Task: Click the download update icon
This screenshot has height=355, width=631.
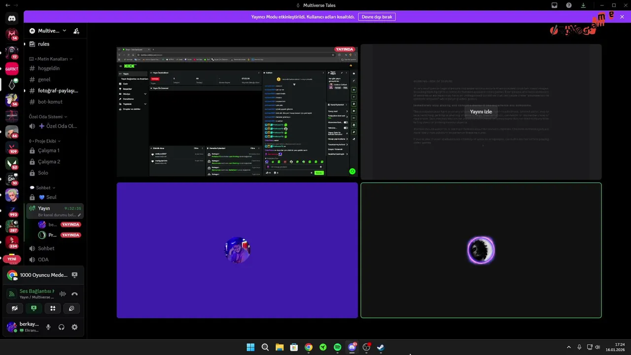Action: (x=583, y=5)
